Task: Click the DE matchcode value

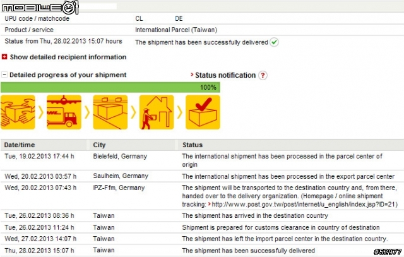Action: (179, 18)
